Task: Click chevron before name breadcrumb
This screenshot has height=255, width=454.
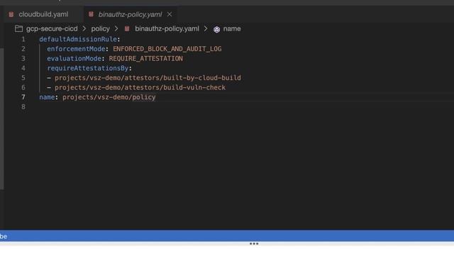Action: [206, 29]
